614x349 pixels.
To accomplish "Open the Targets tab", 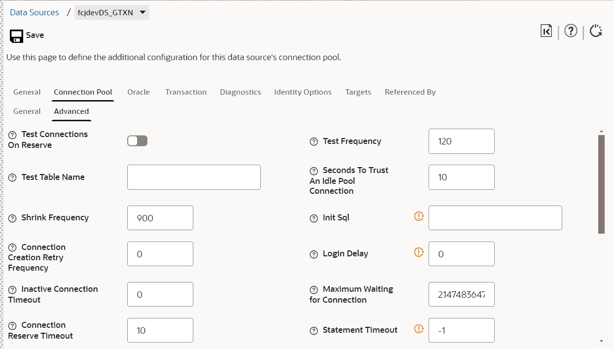I will coord(358,92).
